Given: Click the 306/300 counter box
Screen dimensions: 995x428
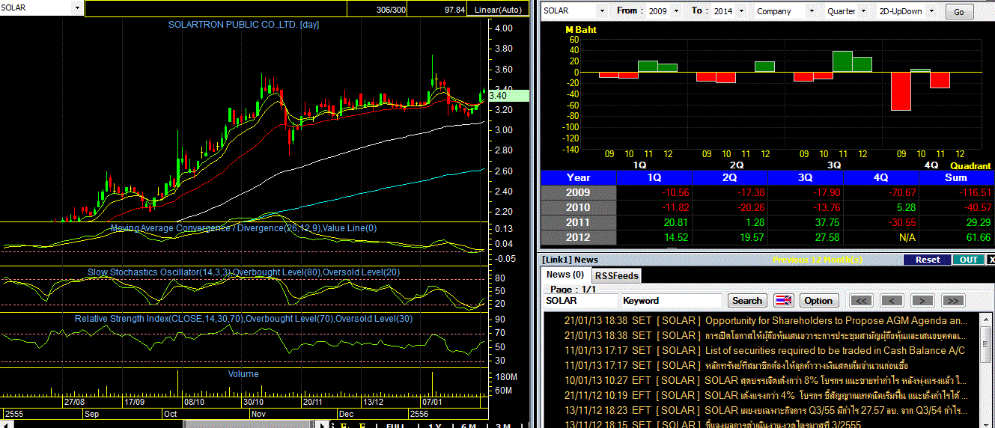Looking at the screenshot, I should (378, 9).
